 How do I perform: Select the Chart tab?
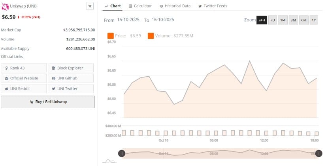click(x=113, y=6)
